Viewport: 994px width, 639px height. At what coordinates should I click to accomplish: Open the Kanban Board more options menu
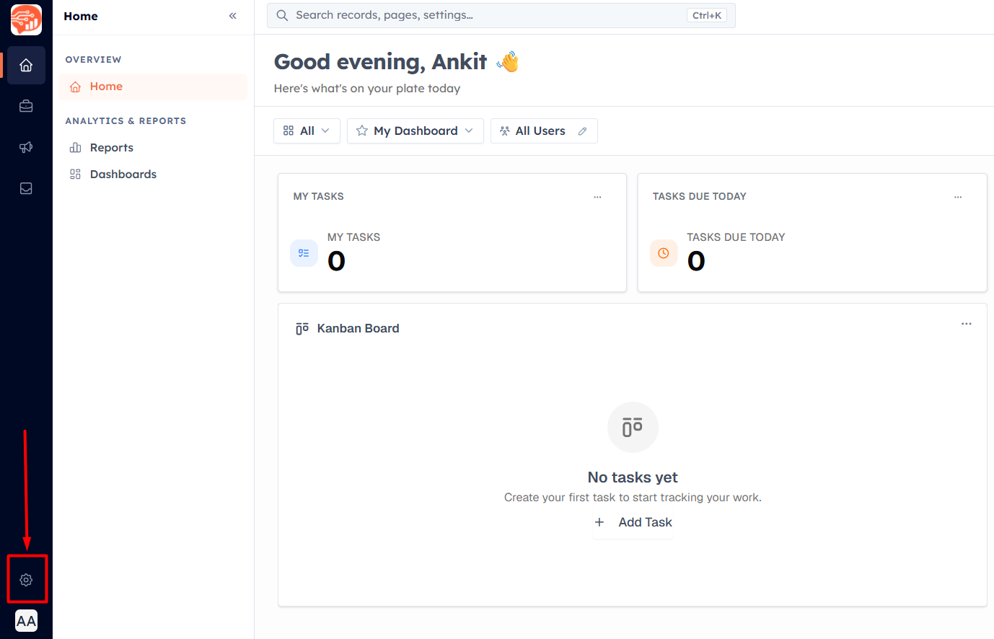(x=967, y=324)
